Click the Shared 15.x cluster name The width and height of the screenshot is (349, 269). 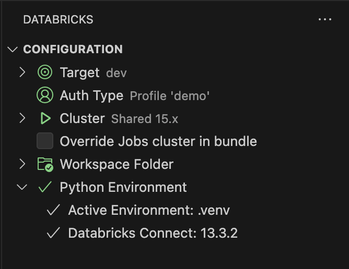(x=145, y=119)
